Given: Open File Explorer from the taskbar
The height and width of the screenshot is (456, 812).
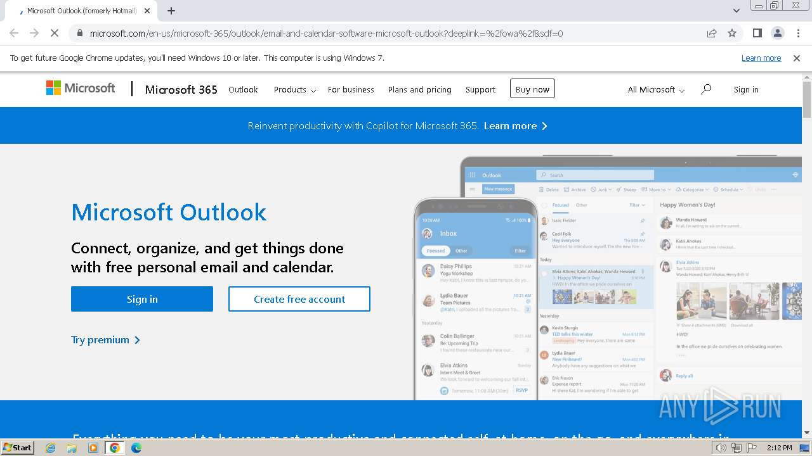Looking at the screenshot, I should [x=72, y=448].
